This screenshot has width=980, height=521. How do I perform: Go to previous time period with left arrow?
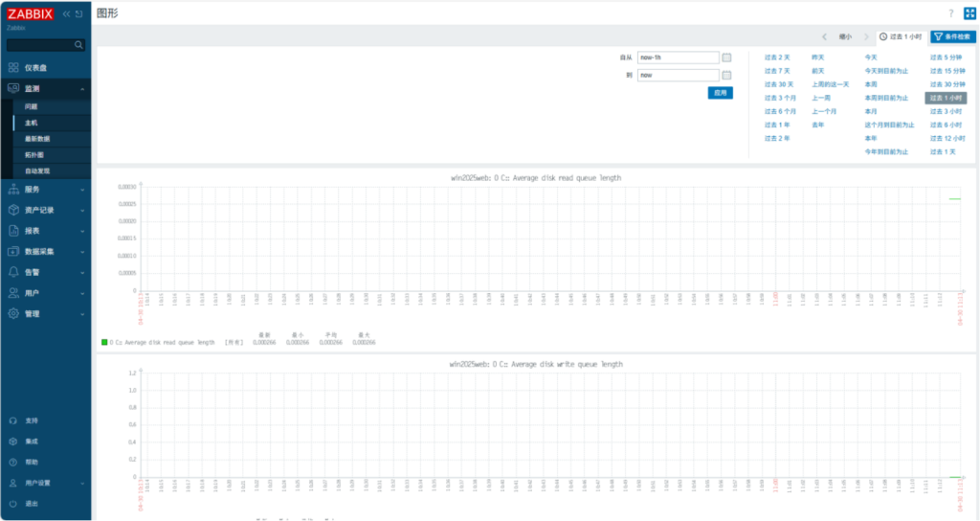tap(825, 36)
